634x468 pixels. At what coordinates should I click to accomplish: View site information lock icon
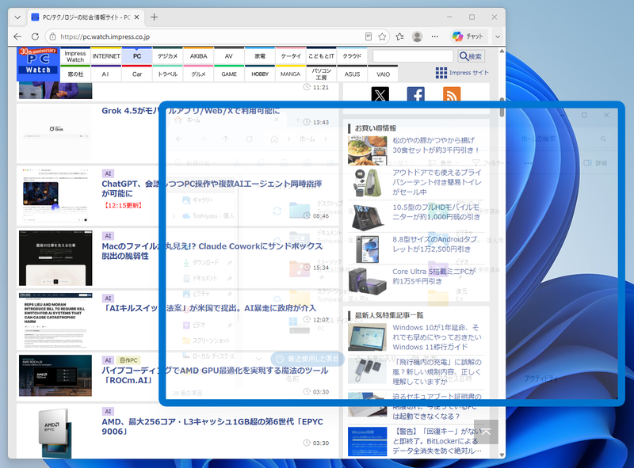(x=52, y=36)
